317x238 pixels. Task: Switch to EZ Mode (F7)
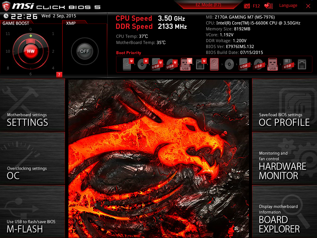[208, 5]
